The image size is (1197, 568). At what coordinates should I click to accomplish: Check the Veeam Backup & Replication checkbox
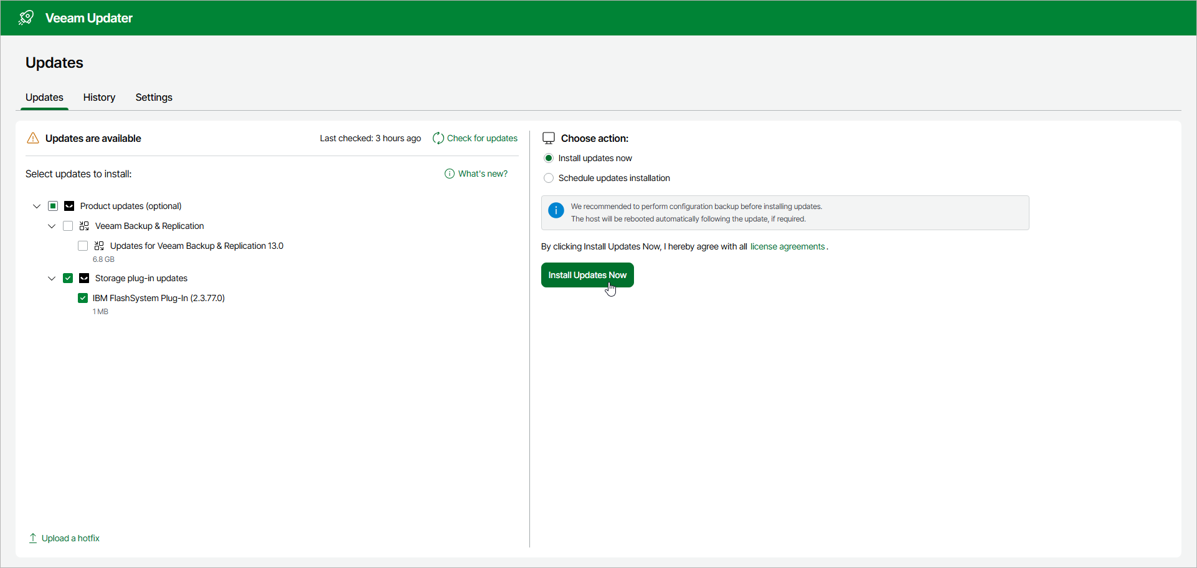[x=68, y=226]
